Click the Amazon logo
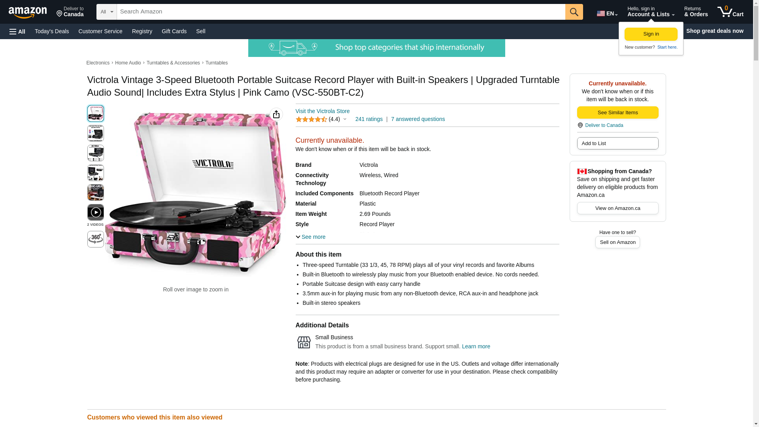This screenshot has height=427, width=759. pyautogui.click(x=28, y=13)
